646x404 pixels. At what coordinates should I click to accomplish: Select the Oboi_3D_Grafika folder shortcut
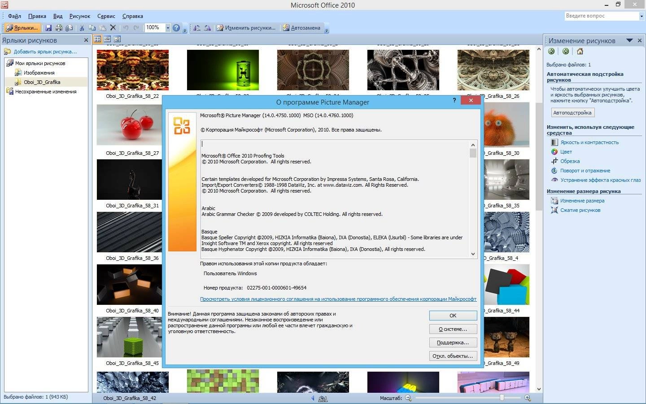42,82
